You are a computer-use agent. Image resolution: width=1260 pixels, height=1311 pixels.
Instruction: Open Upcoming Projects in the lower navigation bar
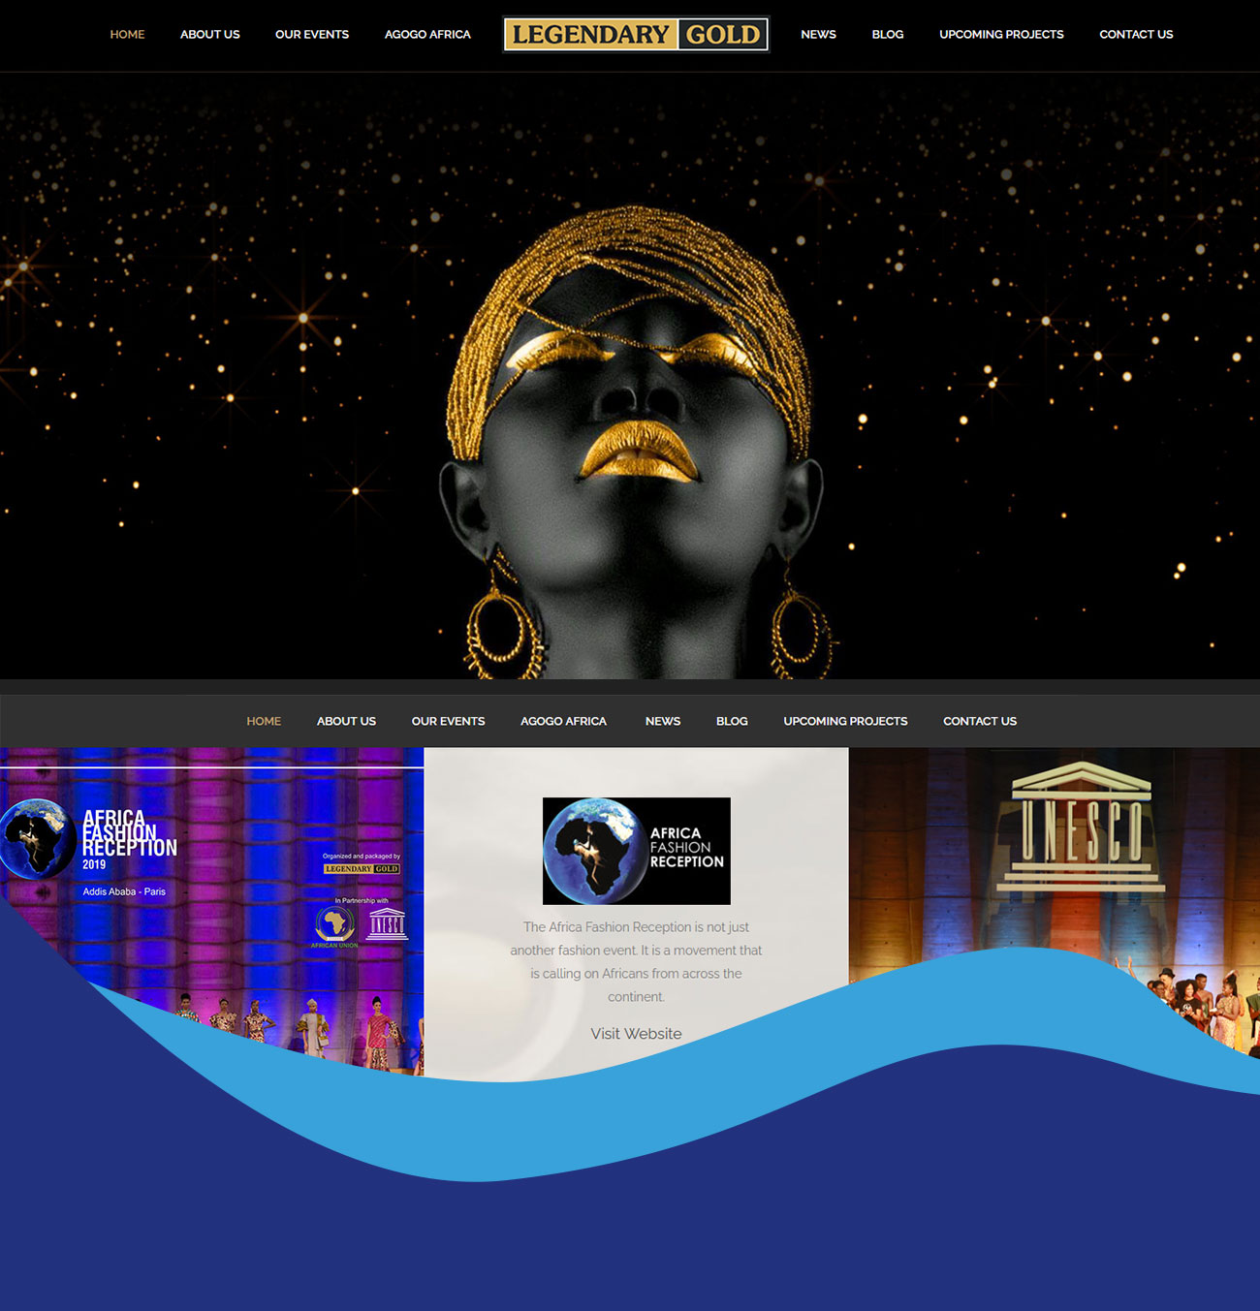click(845, 721)
